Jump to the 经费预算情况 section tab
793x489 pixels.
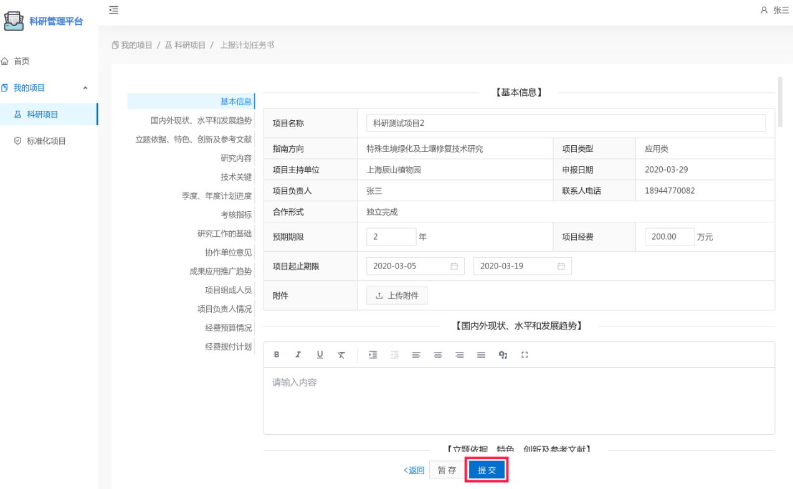(228, 328)
